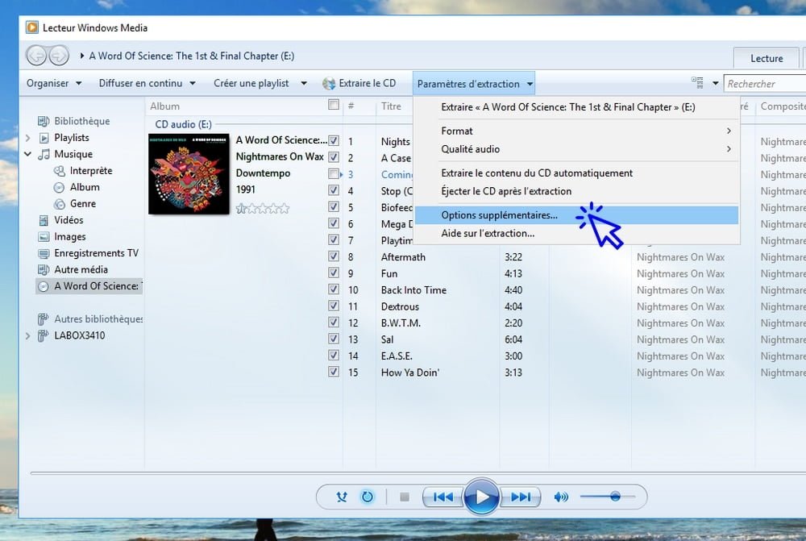This screenshot has height=541, width=806.
Task: Uncheck the Aftermath track checkbox
Action: (x=334, y=256)
